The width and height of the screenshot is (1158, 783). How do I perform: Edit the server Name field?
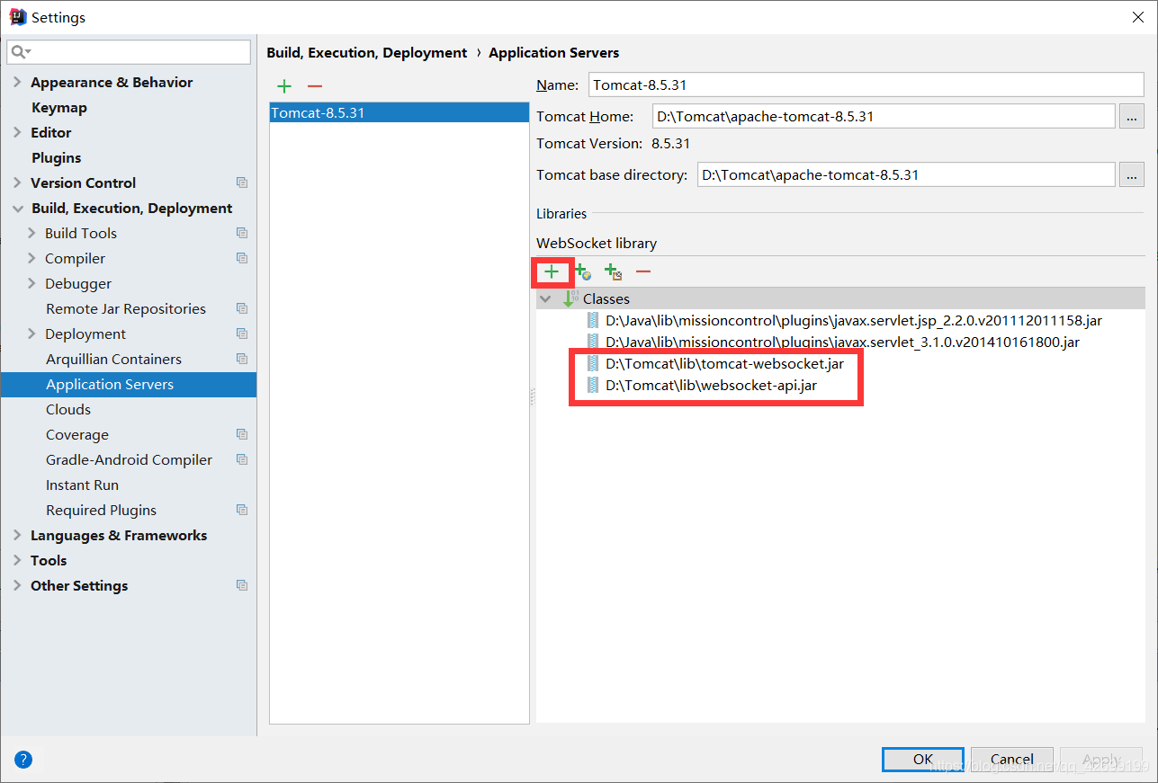pos(866,85)
